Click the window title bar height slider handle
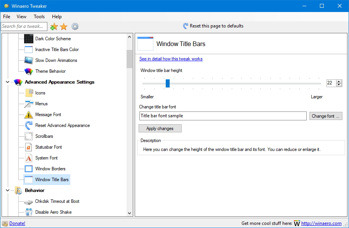Image resolution: width=349 pixels, height=228 pixels. pyautogui.click(x=168, y=83)
